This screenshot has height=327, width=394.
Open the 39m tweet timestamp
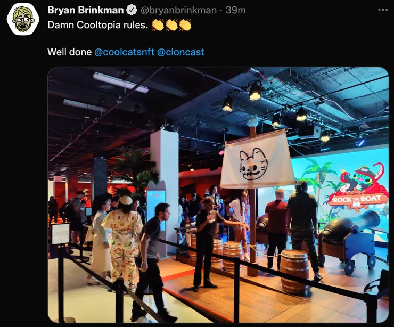(235, 10)
